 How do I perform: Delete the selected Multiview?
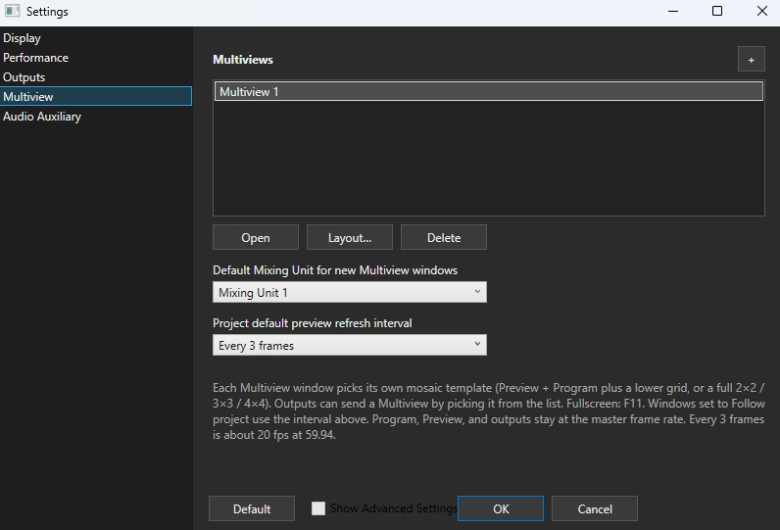pyautogui.click(x=444, y=237)
